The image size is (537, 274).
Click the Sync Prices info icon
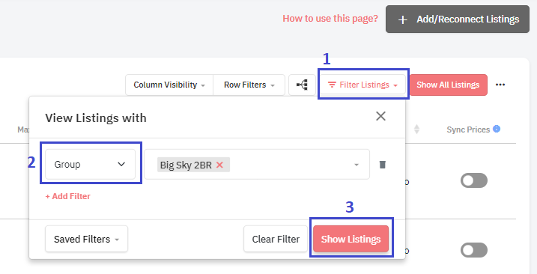coord(497,129)
